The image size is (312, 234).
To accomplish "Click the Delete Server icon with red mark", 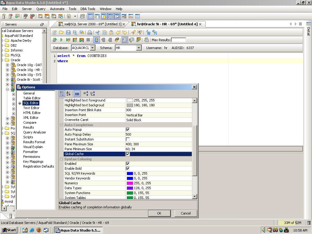I will pyautogui.click(x=11, y=16).
